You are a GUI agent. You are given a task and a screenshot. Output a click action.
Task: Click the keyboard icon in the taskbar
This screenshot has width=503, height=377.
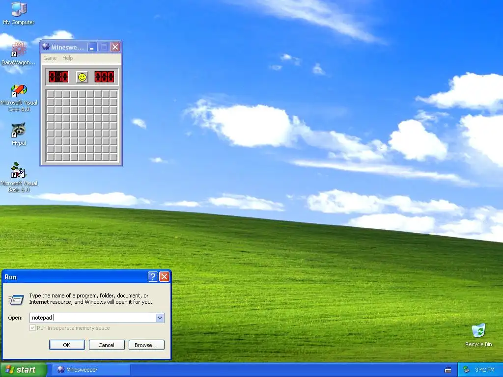tap(448, 370)
